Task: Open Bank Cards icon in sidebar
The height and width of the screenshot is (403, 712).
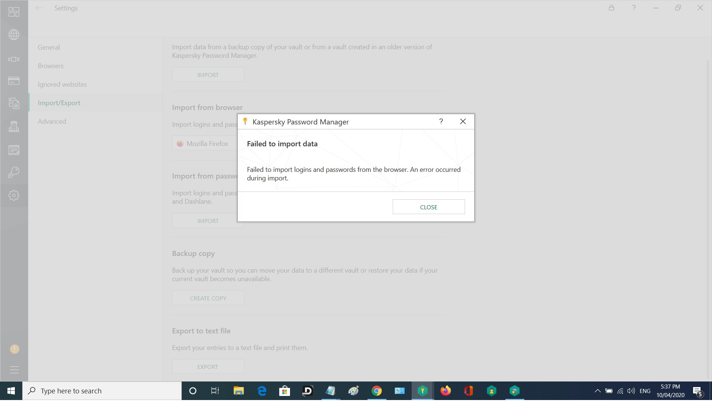Action: 14,81
